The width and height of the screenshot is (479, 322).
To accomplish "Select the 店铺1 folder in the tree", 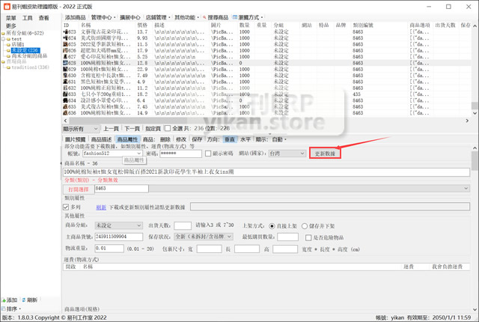I will (x=20, y=44).
